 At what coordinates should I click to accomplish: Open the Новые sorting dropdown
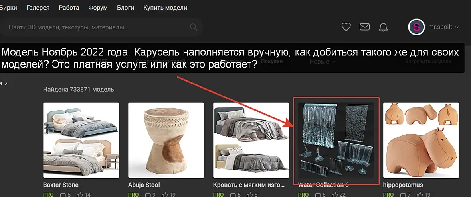(322, 62)
